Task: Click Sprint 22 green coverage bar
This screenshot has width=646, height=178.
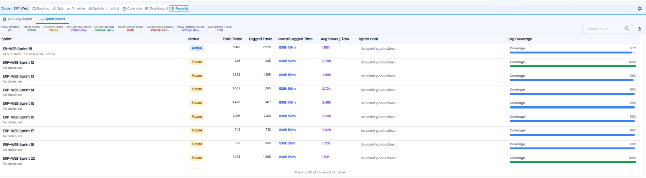Action: pos(573,162)
